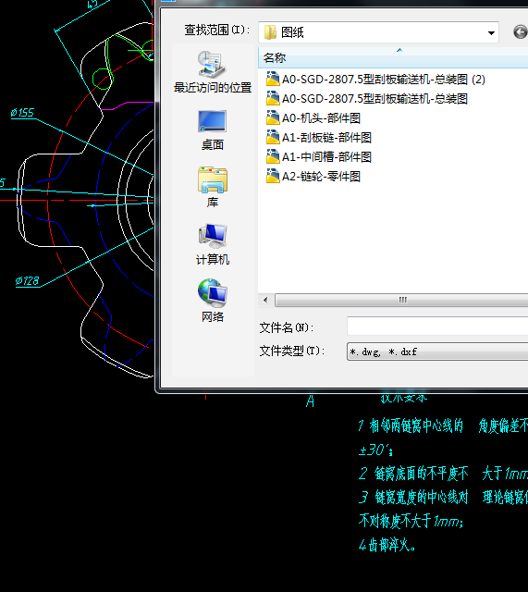Image resolution: width=528 pixels, height=592 pixels.
Task: Go to the Desktop shortcut icon
Action: tap(212, 121)
